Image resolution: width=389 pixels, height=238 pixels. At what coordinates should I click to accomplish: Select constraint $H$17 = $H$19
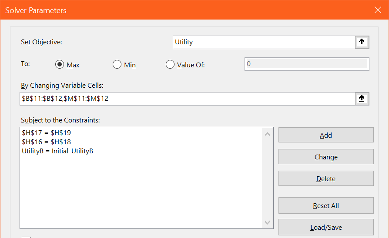pos(46,132)
